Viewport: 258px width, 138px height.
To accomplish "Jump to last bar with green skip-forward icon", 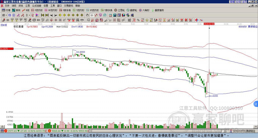I will coord(47,15).
